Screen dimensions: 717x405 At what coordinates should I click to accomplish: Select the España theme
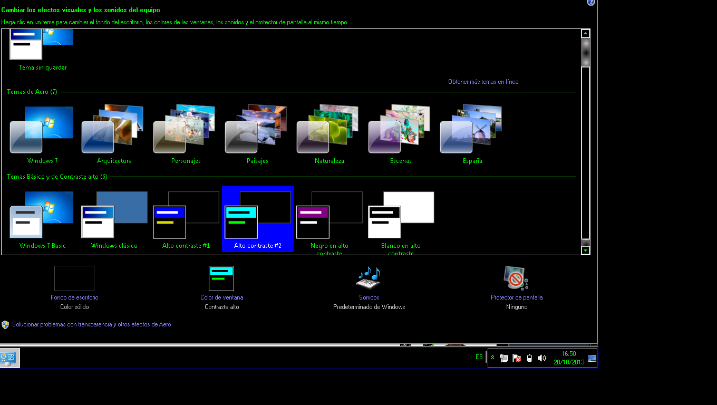pyautogui.click(x=472, y=131)
